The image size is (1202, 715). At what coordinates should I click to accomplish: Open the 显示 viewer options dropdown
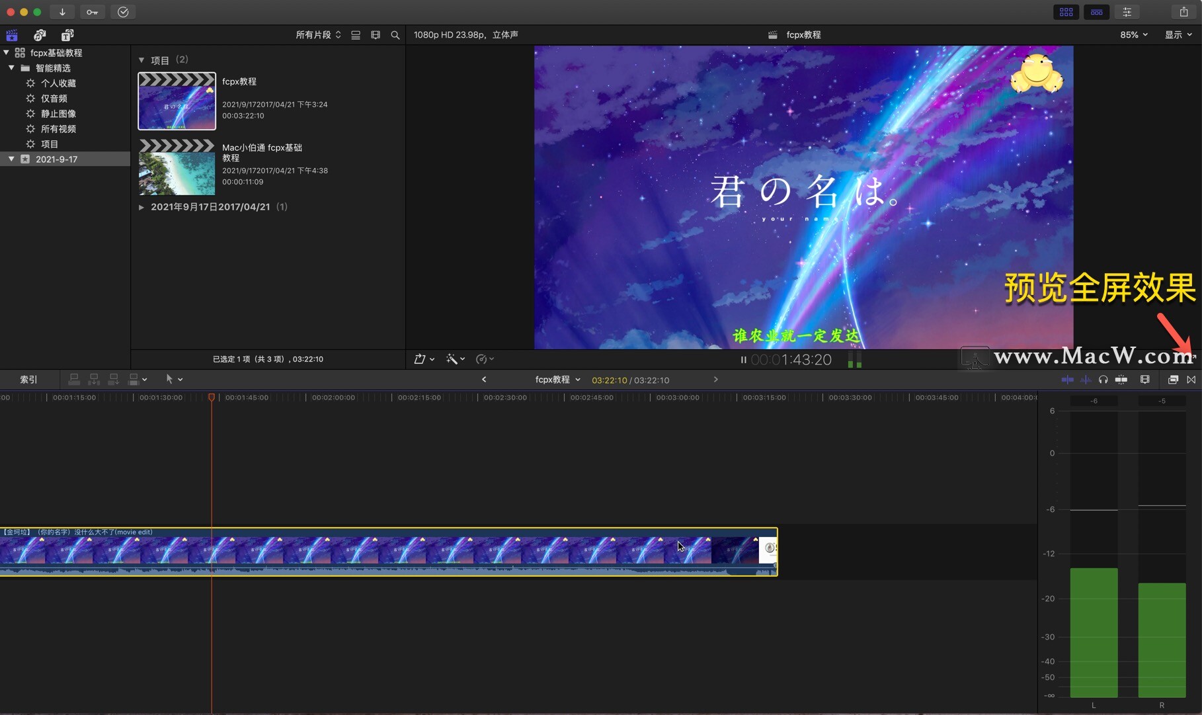tap(1178, 35)
